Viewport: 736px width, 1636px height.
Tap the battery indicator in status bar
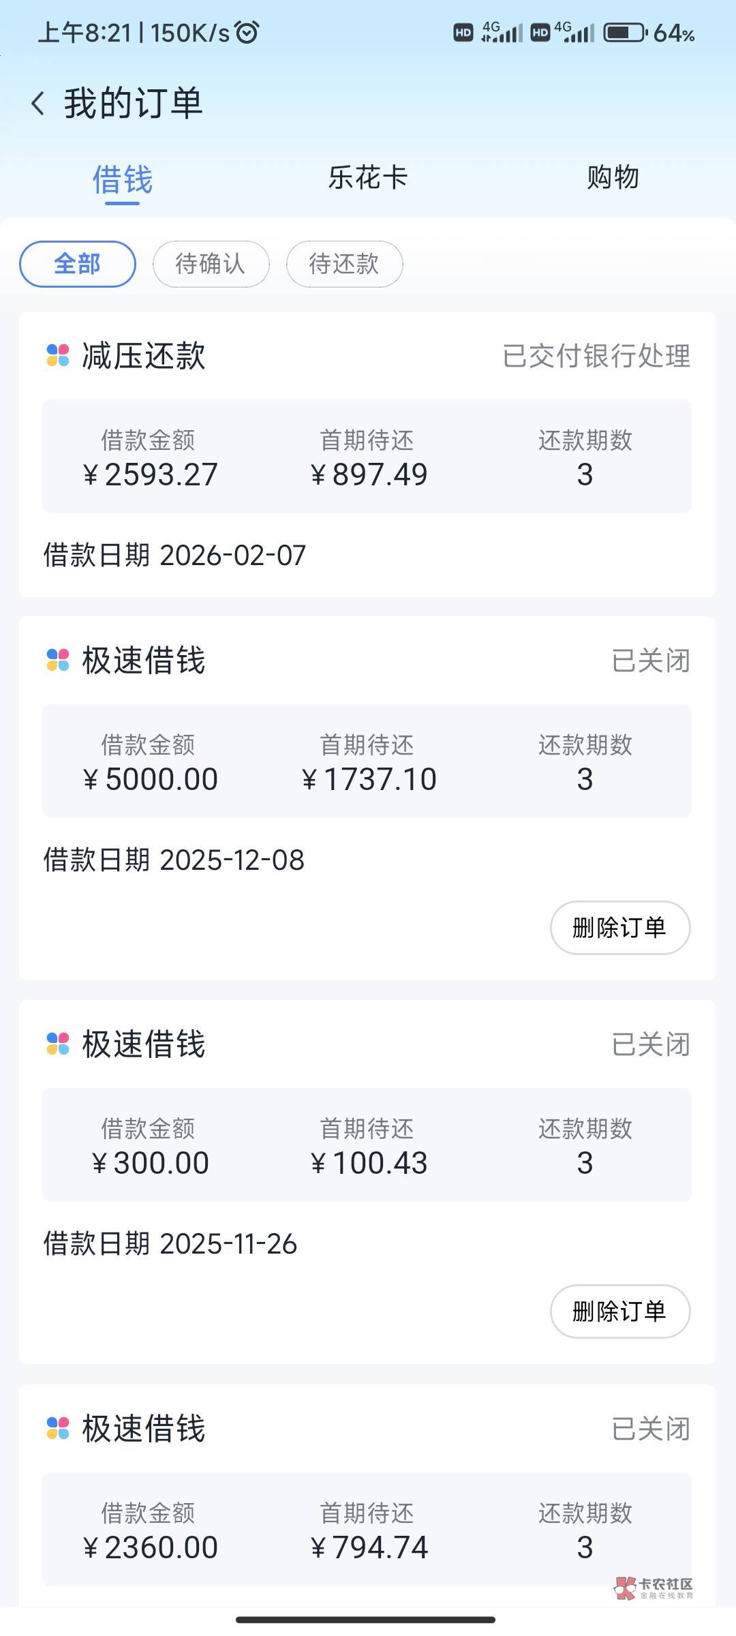(x=625, y=32)
